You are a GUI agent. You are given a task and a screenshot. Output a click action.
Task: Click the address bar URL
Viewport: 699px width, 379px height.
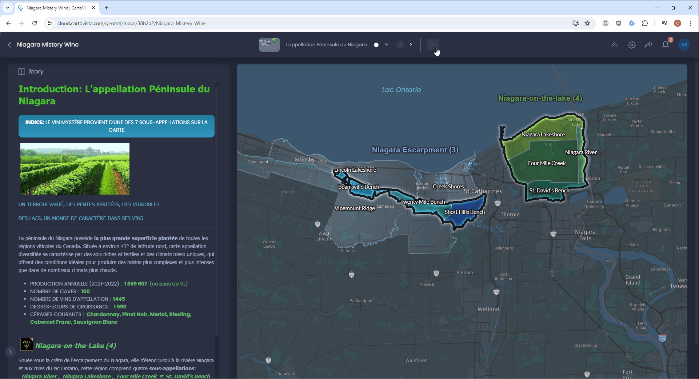pos(132,23)
